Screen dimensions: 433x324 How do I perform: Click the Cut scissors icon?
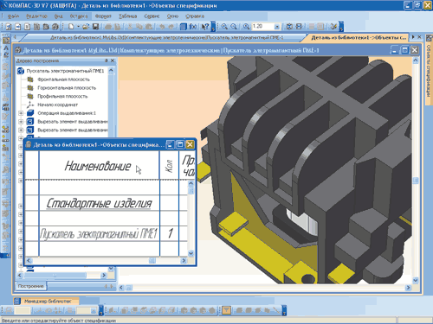click(130, 27)
